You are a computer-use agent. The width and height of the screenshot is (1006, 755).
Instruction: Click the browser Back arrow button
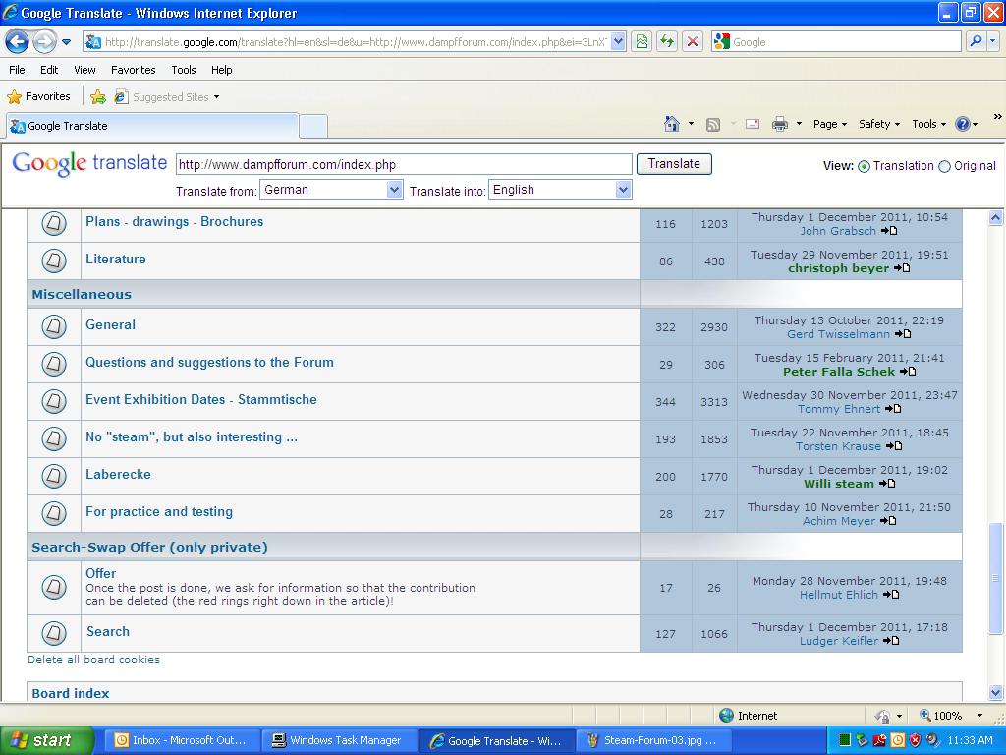click(x=18, y=42)
